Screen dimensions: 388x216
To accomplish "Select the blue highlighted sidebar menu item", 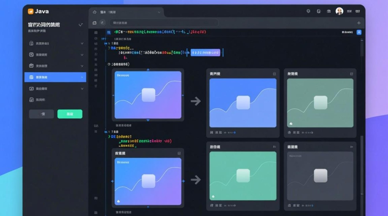I will coord(55,77).
